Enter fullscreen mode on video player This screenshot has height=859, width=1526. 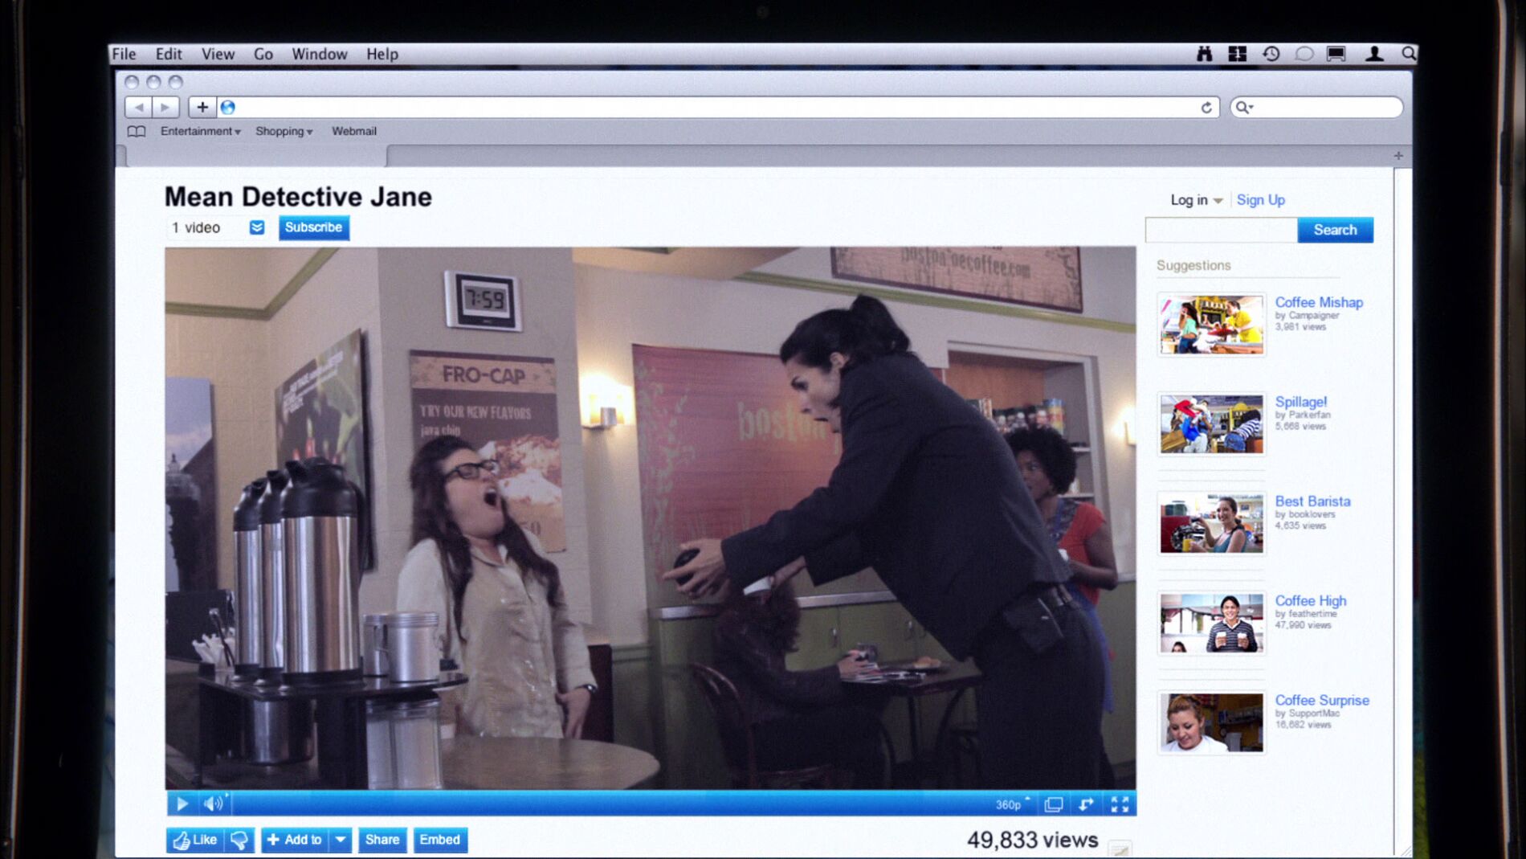point(1120,804)
